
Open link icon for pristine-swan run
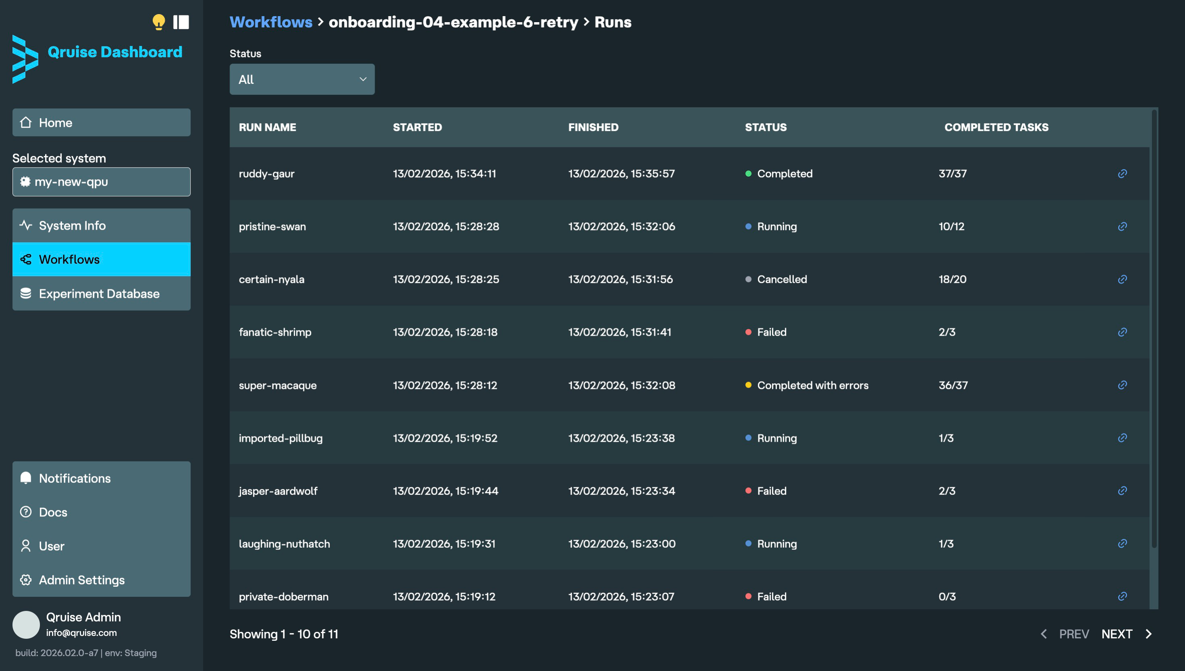tap(1122, 226)
